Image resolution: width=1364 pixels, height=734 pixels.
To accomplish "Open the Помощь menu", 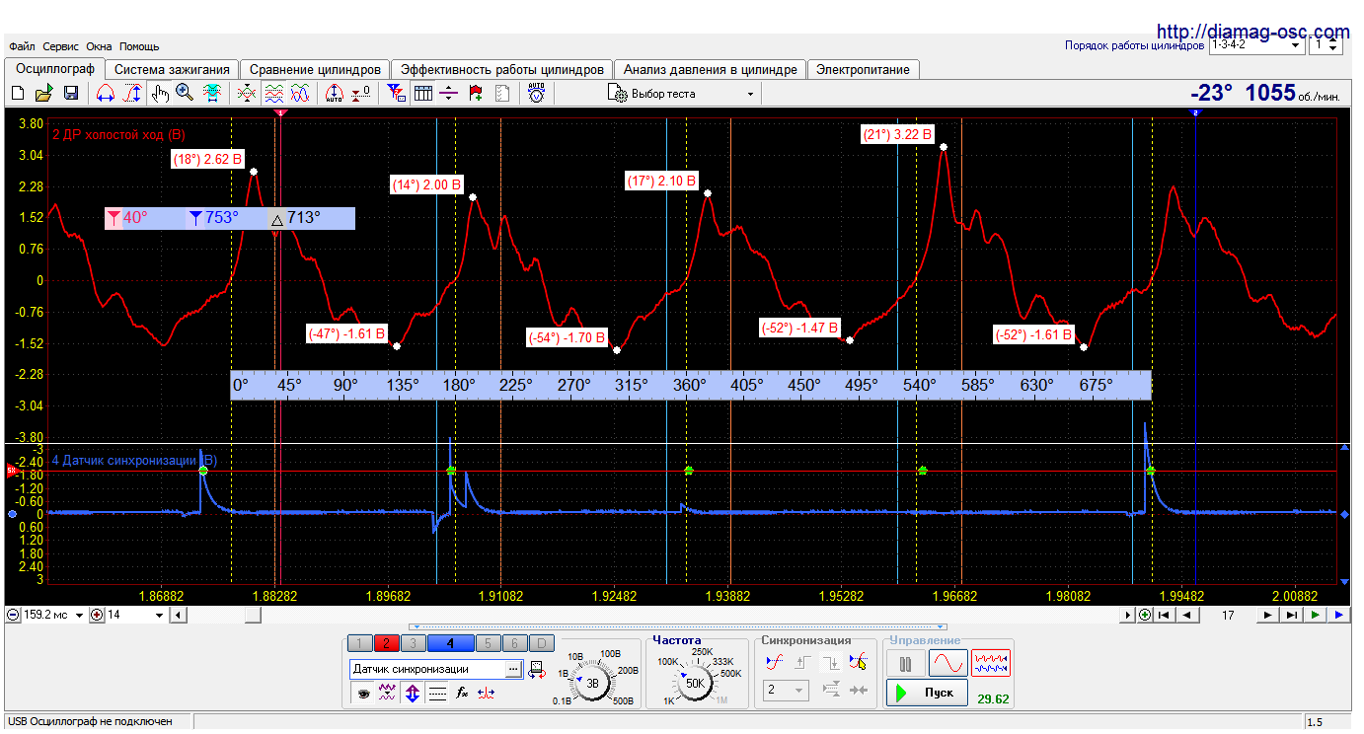I will [139, 46].
